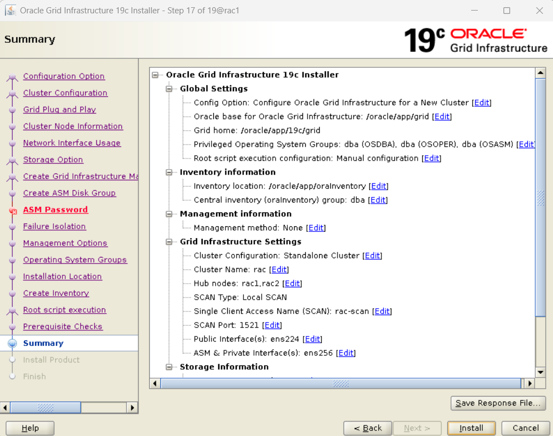Edit the Cluster Name rac

279,269
